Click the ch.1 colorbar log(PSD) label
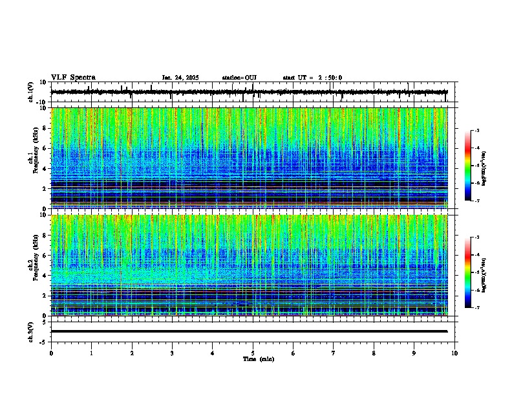The image size is (512, 396). click(x=484, y=169)
